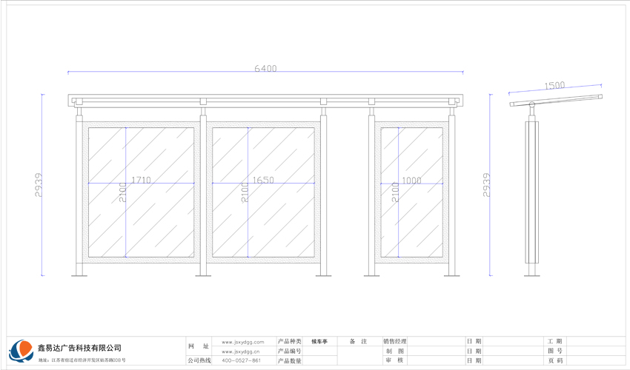This screenshot has width=630, height=370.
Task: Click the 2100 height label in the 1710 panel
Action: [x=122, y=192]
